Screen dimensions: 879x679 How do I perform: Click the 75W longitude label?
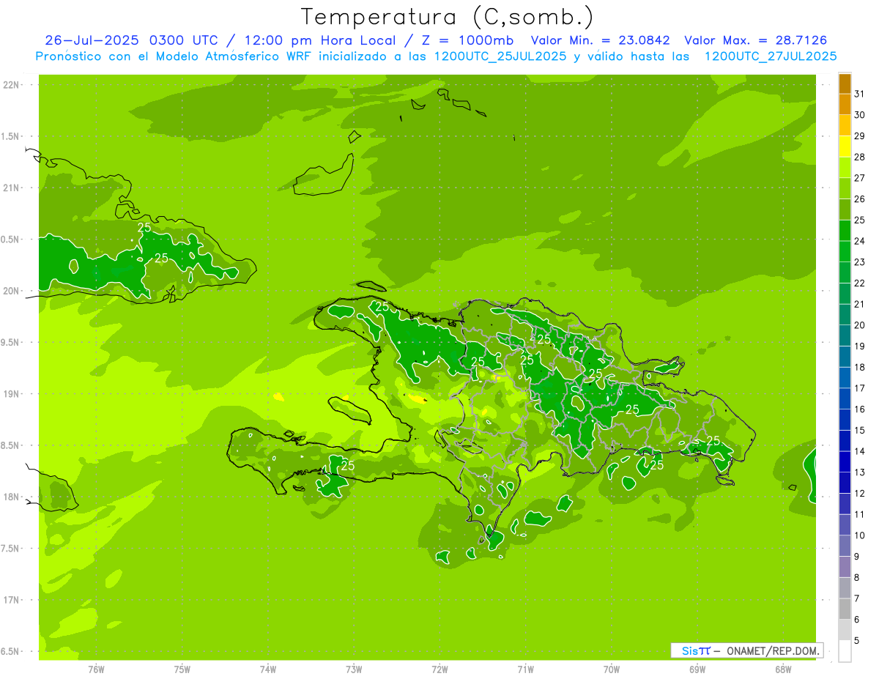tap(182, 669)
